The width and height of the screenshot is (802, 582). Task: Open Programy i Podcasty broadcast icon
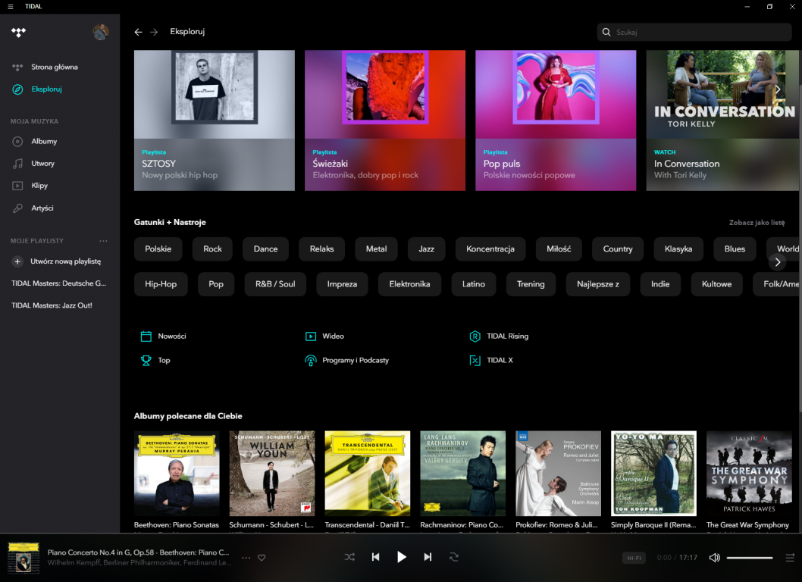tap(311, 361)
